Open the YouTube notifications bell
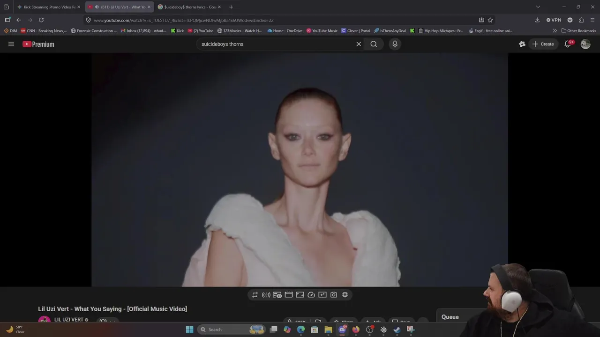This screenshot has width=600, height=337. (568, 44)
